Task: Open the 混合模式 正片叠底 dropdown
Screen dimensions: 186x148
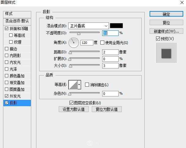Action: click(x=88, y=26)
